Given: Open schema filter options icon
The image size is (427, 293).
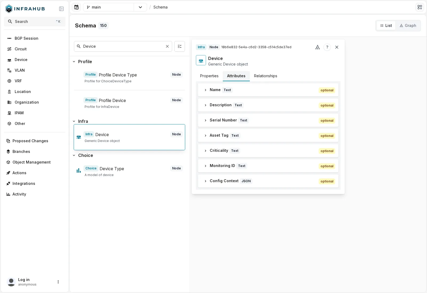Looking at the screenshot, I should pyautogui.click(x=180, y=46).
